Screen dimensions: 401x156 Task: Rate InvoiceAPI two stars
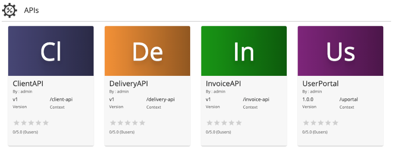[217, 123]
